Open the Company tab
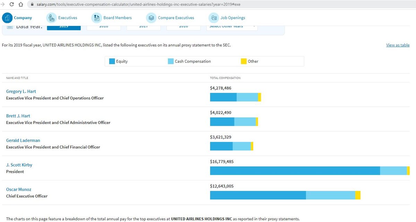Screen dimensions: 416x222 23,18
